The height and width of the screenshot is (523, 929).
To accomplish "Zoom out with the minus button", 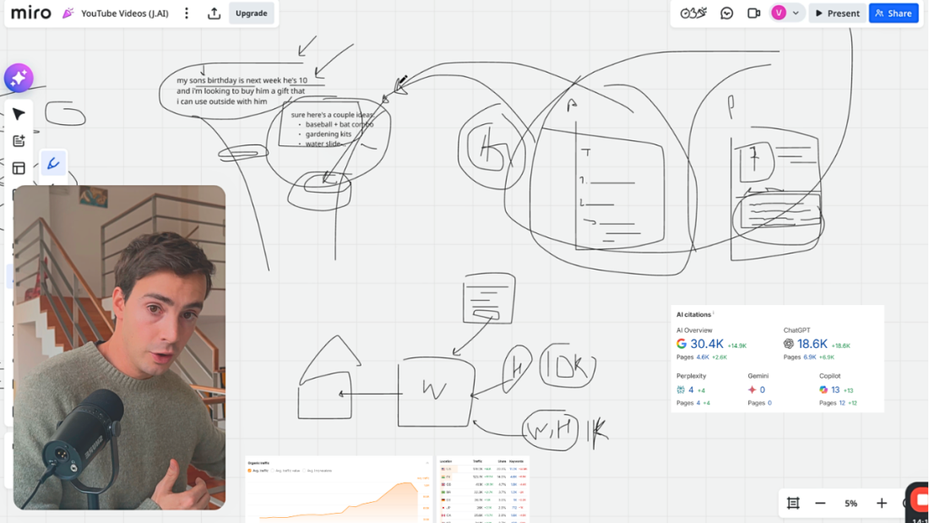I will (820, 503).
